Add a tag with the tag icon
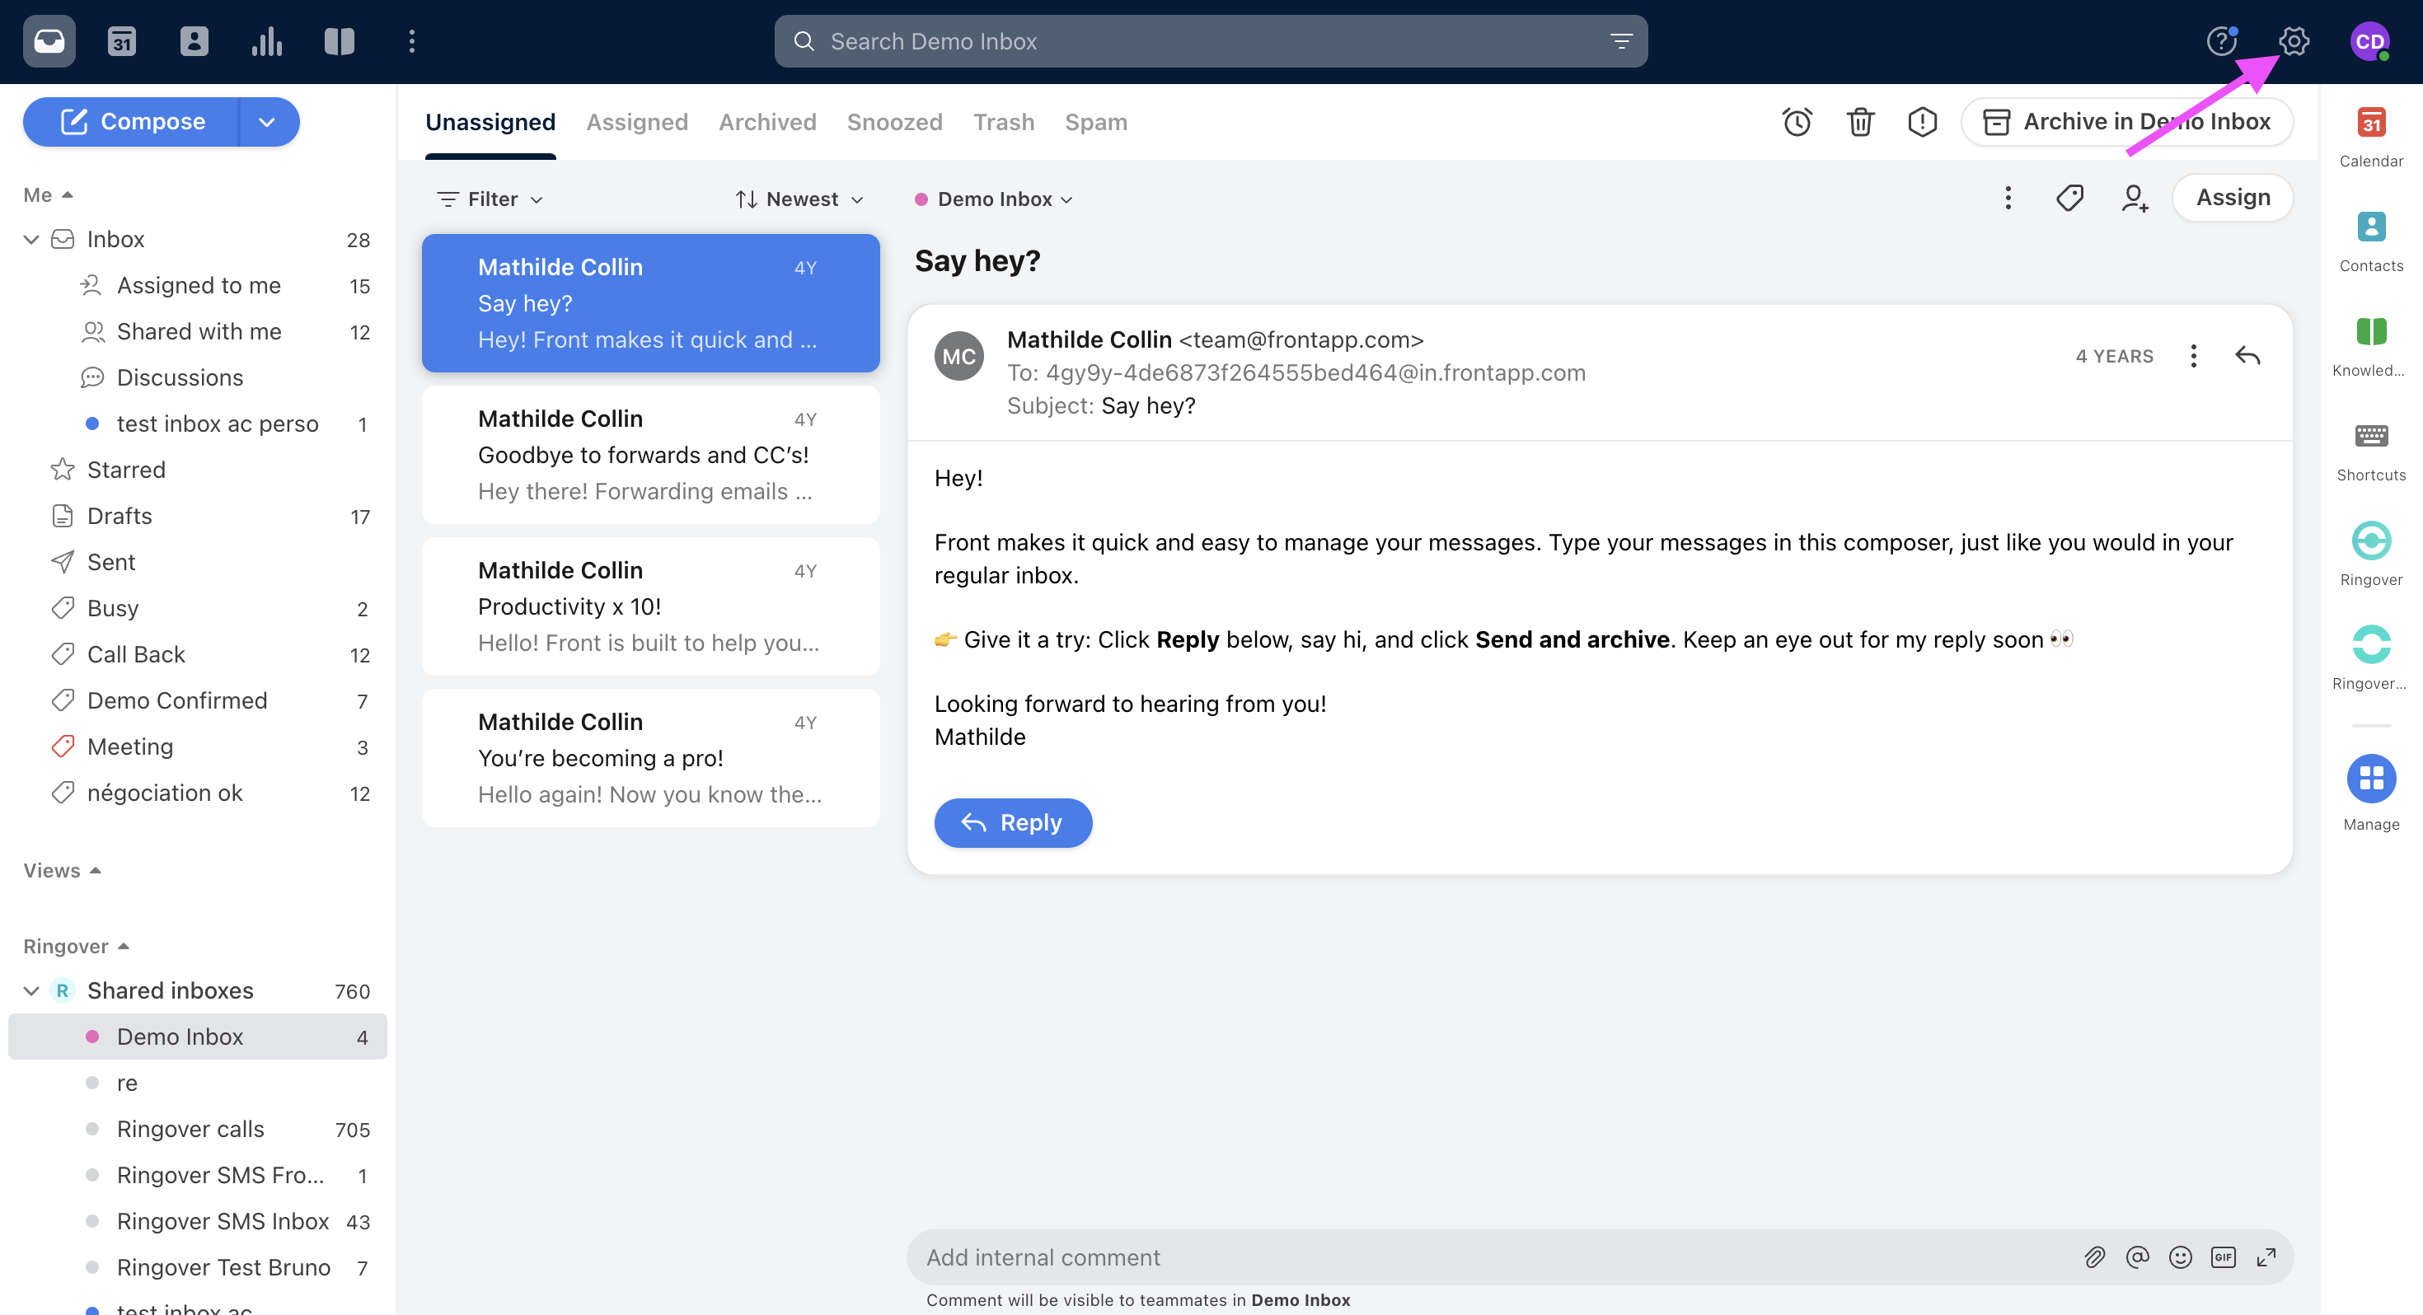 2070,198
